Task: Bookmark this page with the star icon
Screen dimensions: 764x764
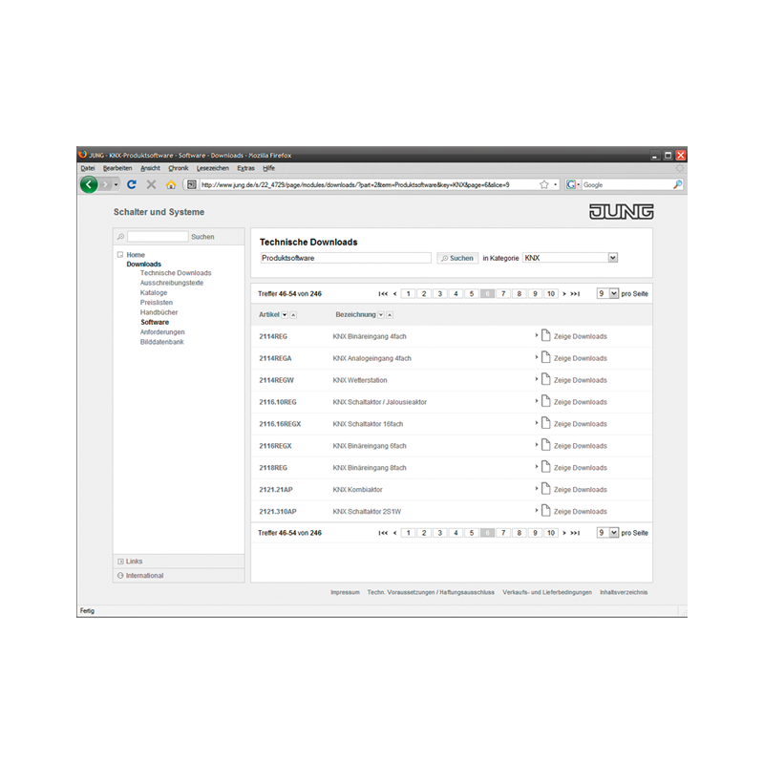Action: tap(544, 184)
